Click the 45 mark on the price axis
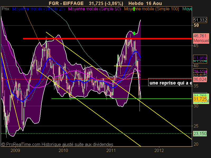 coord(196,46)
